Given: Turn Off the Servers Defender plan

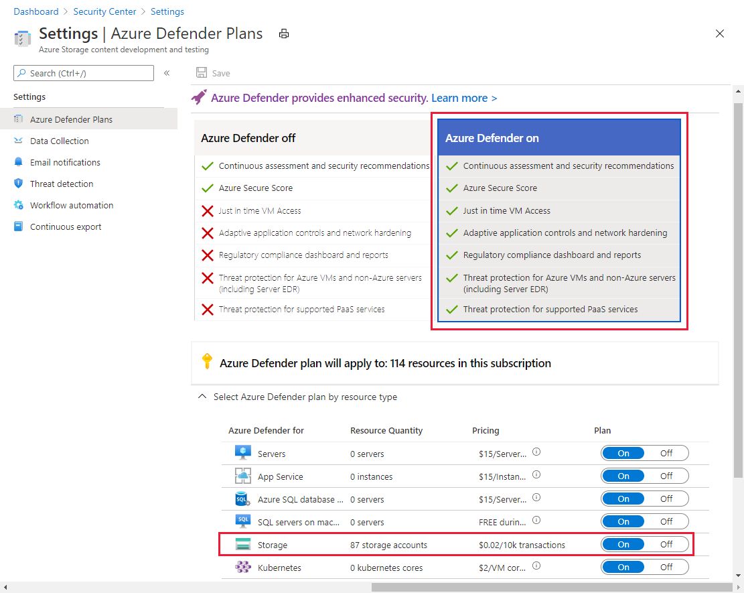Looking at the screenshot, I should point(666,454).
